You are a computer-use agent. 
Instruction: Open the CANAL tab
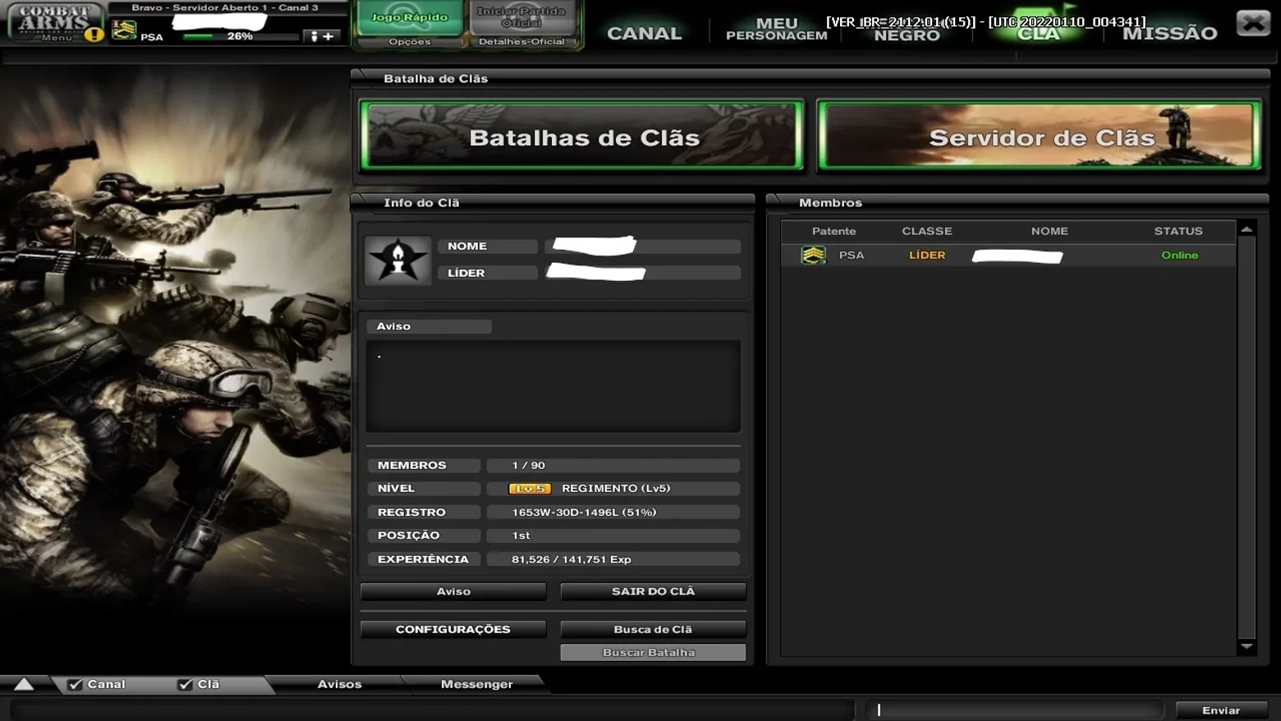click(x=645, y=33)
